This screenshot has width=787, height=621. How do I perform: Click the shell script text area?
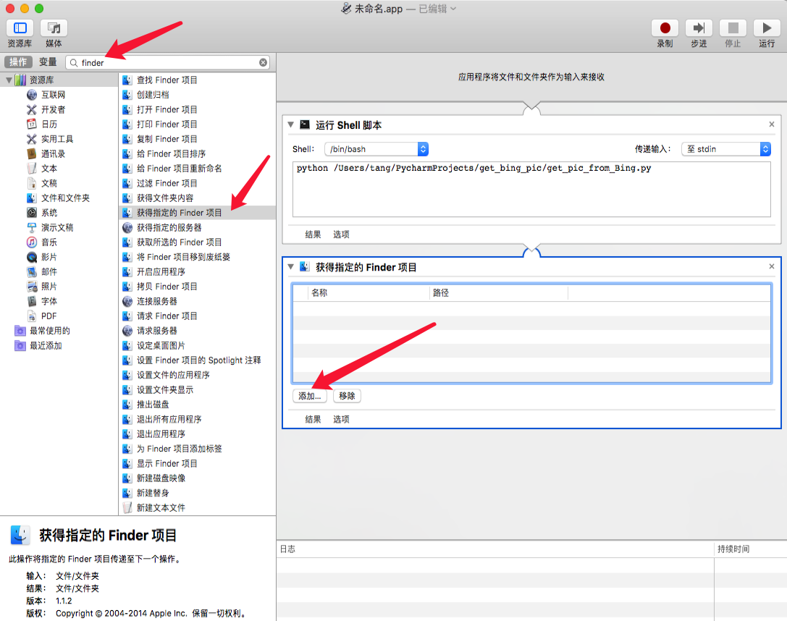[x=531, y=189]
